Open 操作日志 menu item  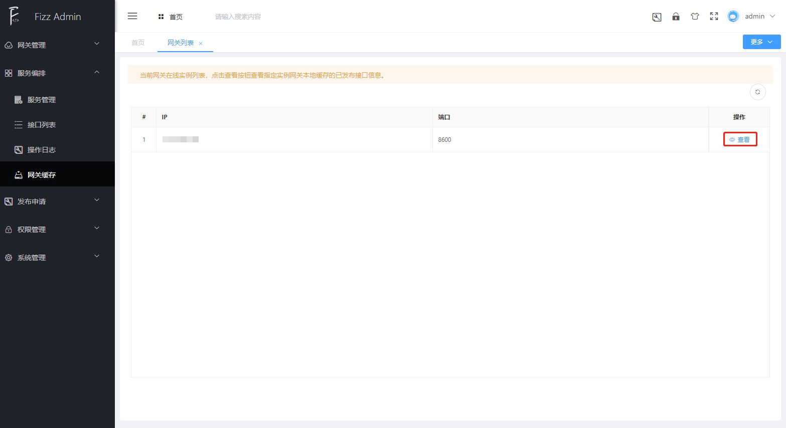click(58, 150)
